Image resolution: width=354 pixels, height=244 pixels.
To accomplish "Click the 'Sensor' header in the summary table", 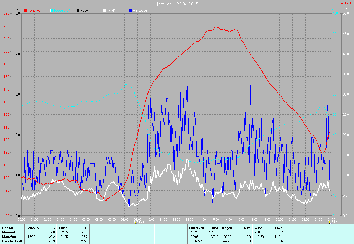I will pos(8,228).
